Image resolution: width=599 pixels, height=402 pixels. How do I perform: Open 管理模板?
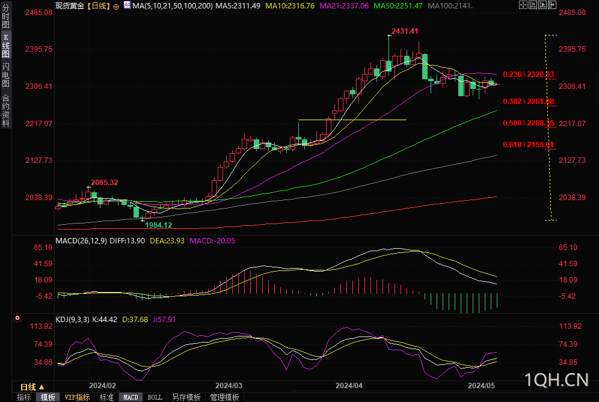tap(224, 397)
